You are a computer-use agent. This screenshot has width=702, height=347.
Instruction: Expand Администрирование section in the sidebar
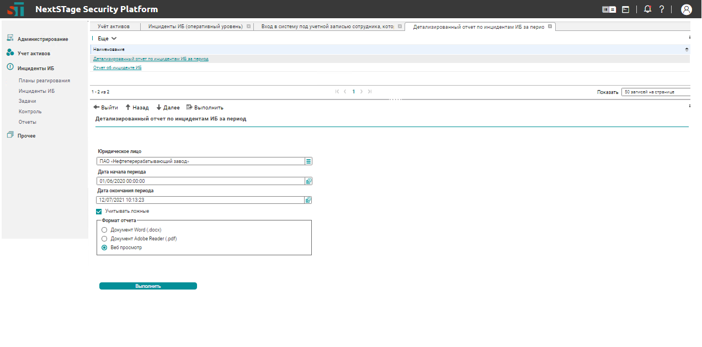point(42,39)
